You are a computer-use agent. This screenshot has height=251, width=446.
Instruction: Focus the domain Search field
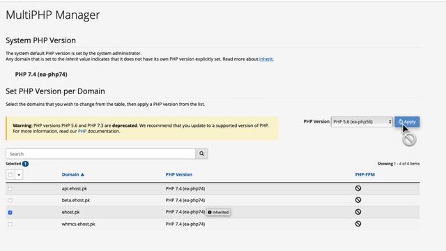(x=100, y=153)
